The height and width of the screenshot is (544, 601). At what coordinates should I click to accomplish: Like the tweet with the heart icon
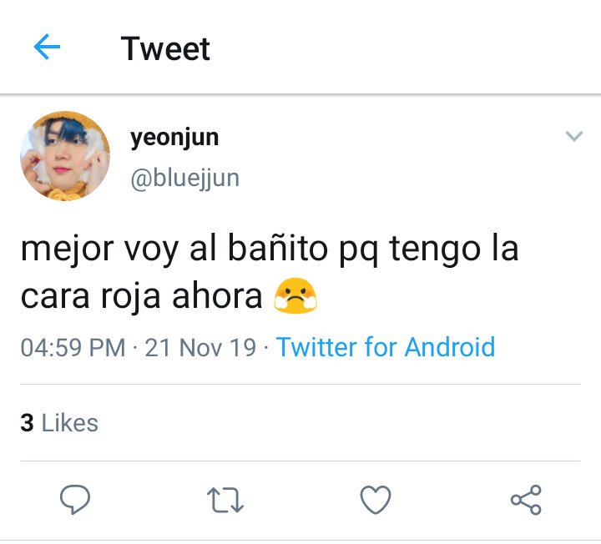click(376, 500)
